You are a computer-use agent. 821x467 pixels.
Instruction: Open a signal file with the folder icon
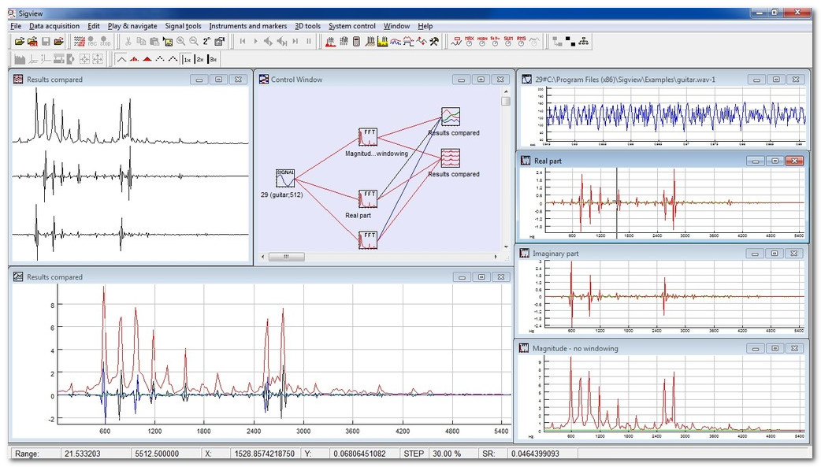point(20,42)
